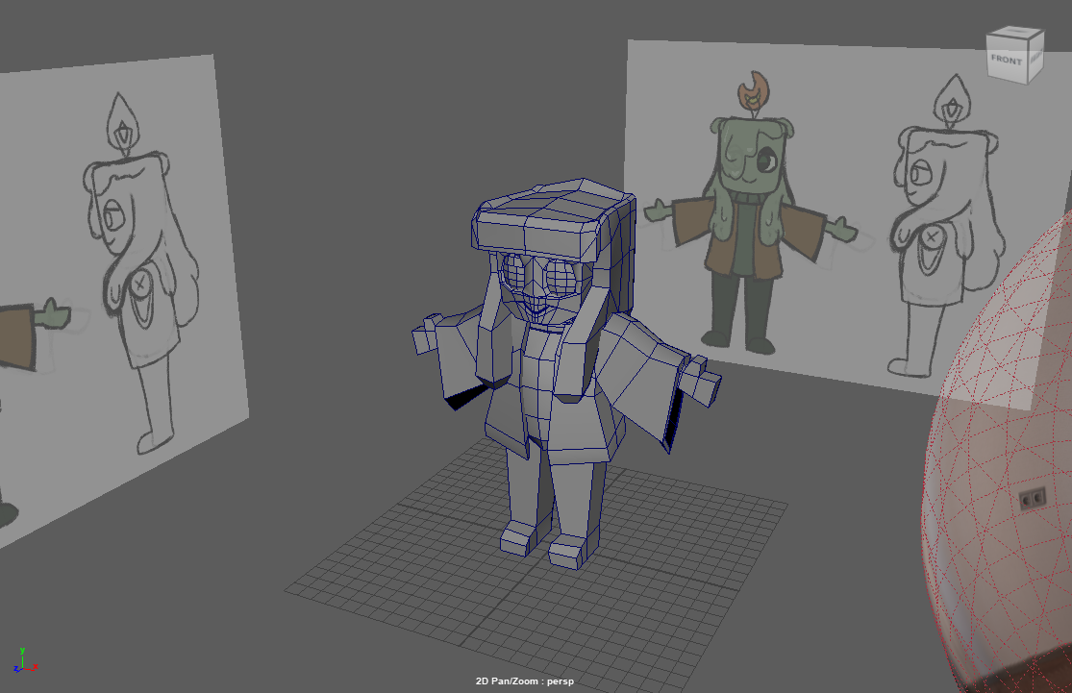Click the XYZ axis indicator in the corner
The image size is (1072, 693).
click(x=20, y=660)
